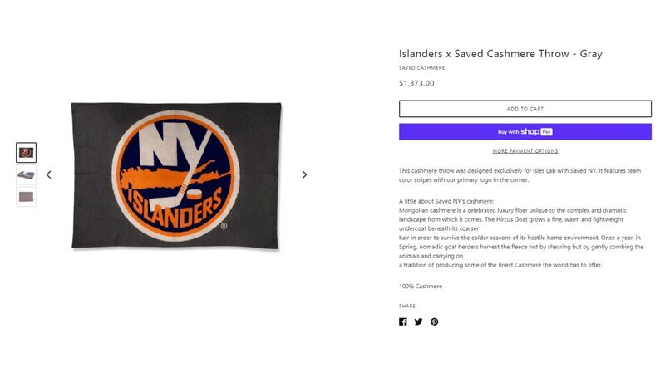Go to next product image
Viewport: 665px width, 373px height.
(304, 174)
